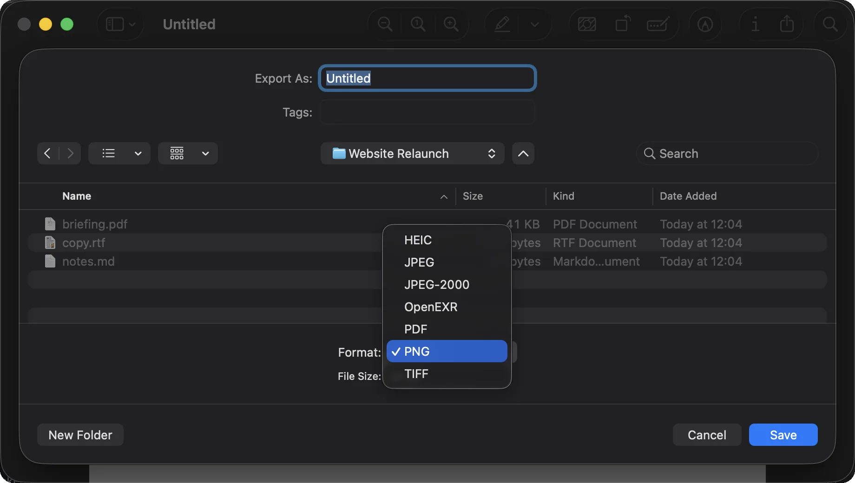
Task: Choose JPEG from the format menu
Action: [x=447, y=262]
